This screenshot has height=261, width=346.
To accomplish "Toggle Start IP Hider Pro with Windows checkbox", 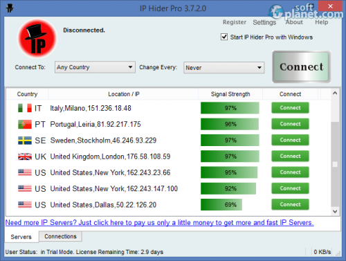I will (x=224, y=37).
